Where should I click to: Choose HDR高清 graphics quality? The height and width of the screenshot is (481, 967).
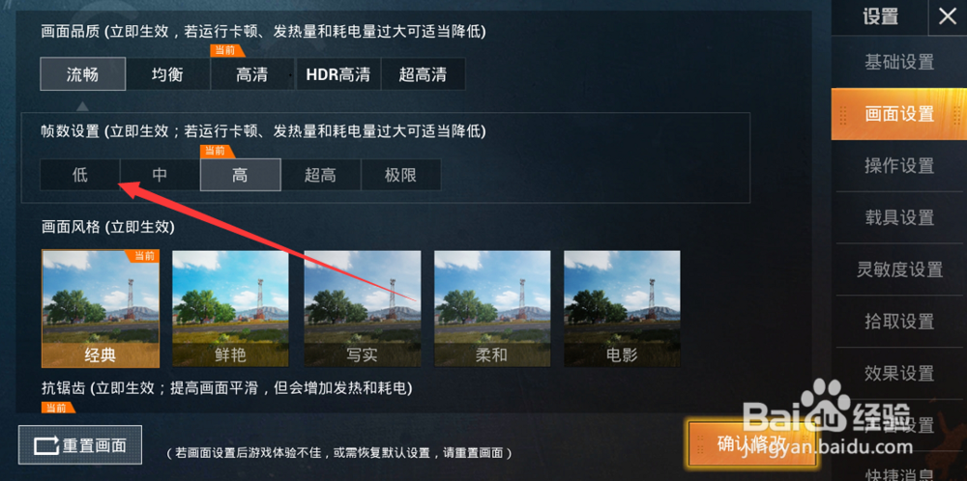337,74
